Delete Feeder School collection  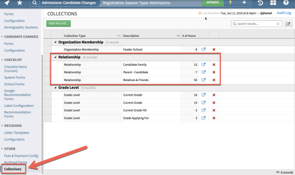214,49
